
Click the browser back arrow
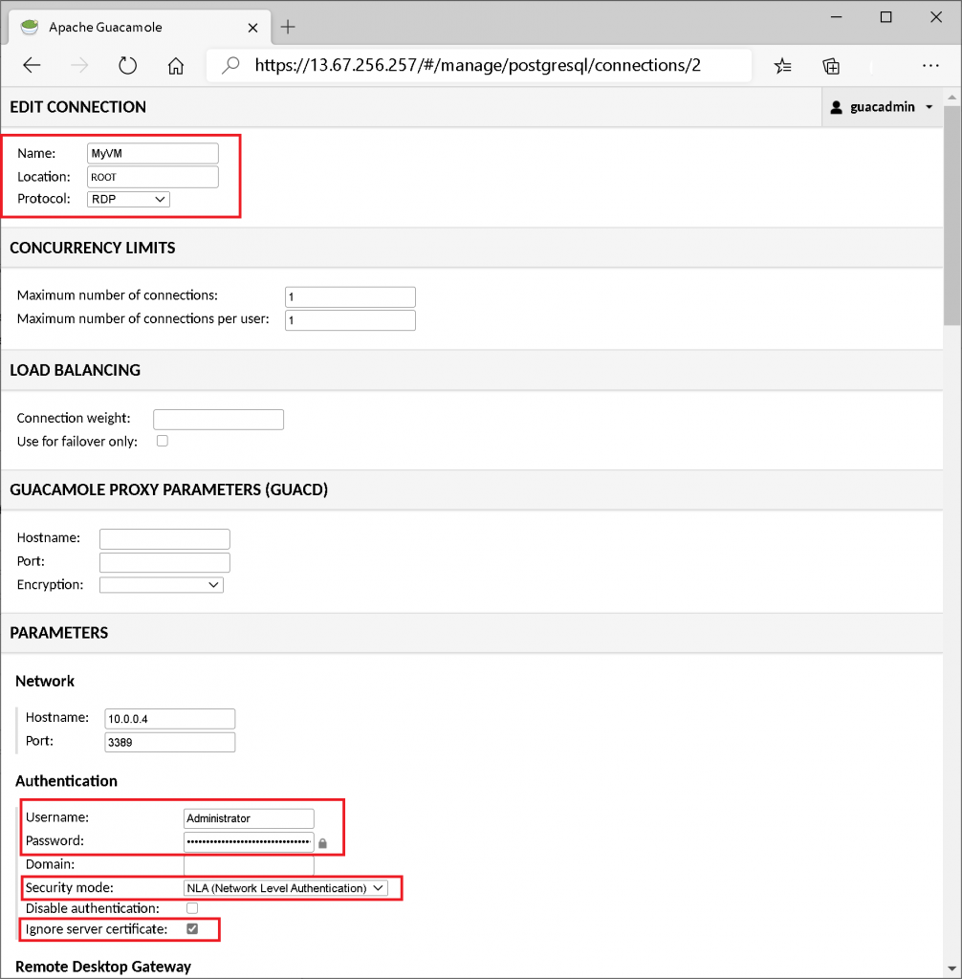pyautogui.click(x=33, y=66)
